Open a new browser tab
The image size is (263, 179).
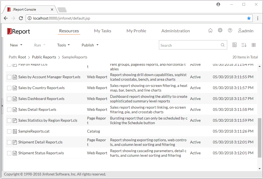[x=62, y=10]
